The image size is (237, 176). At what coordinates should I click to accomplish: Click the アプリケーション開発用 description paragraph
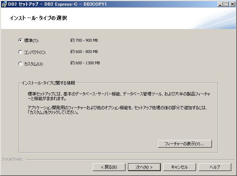117,110
